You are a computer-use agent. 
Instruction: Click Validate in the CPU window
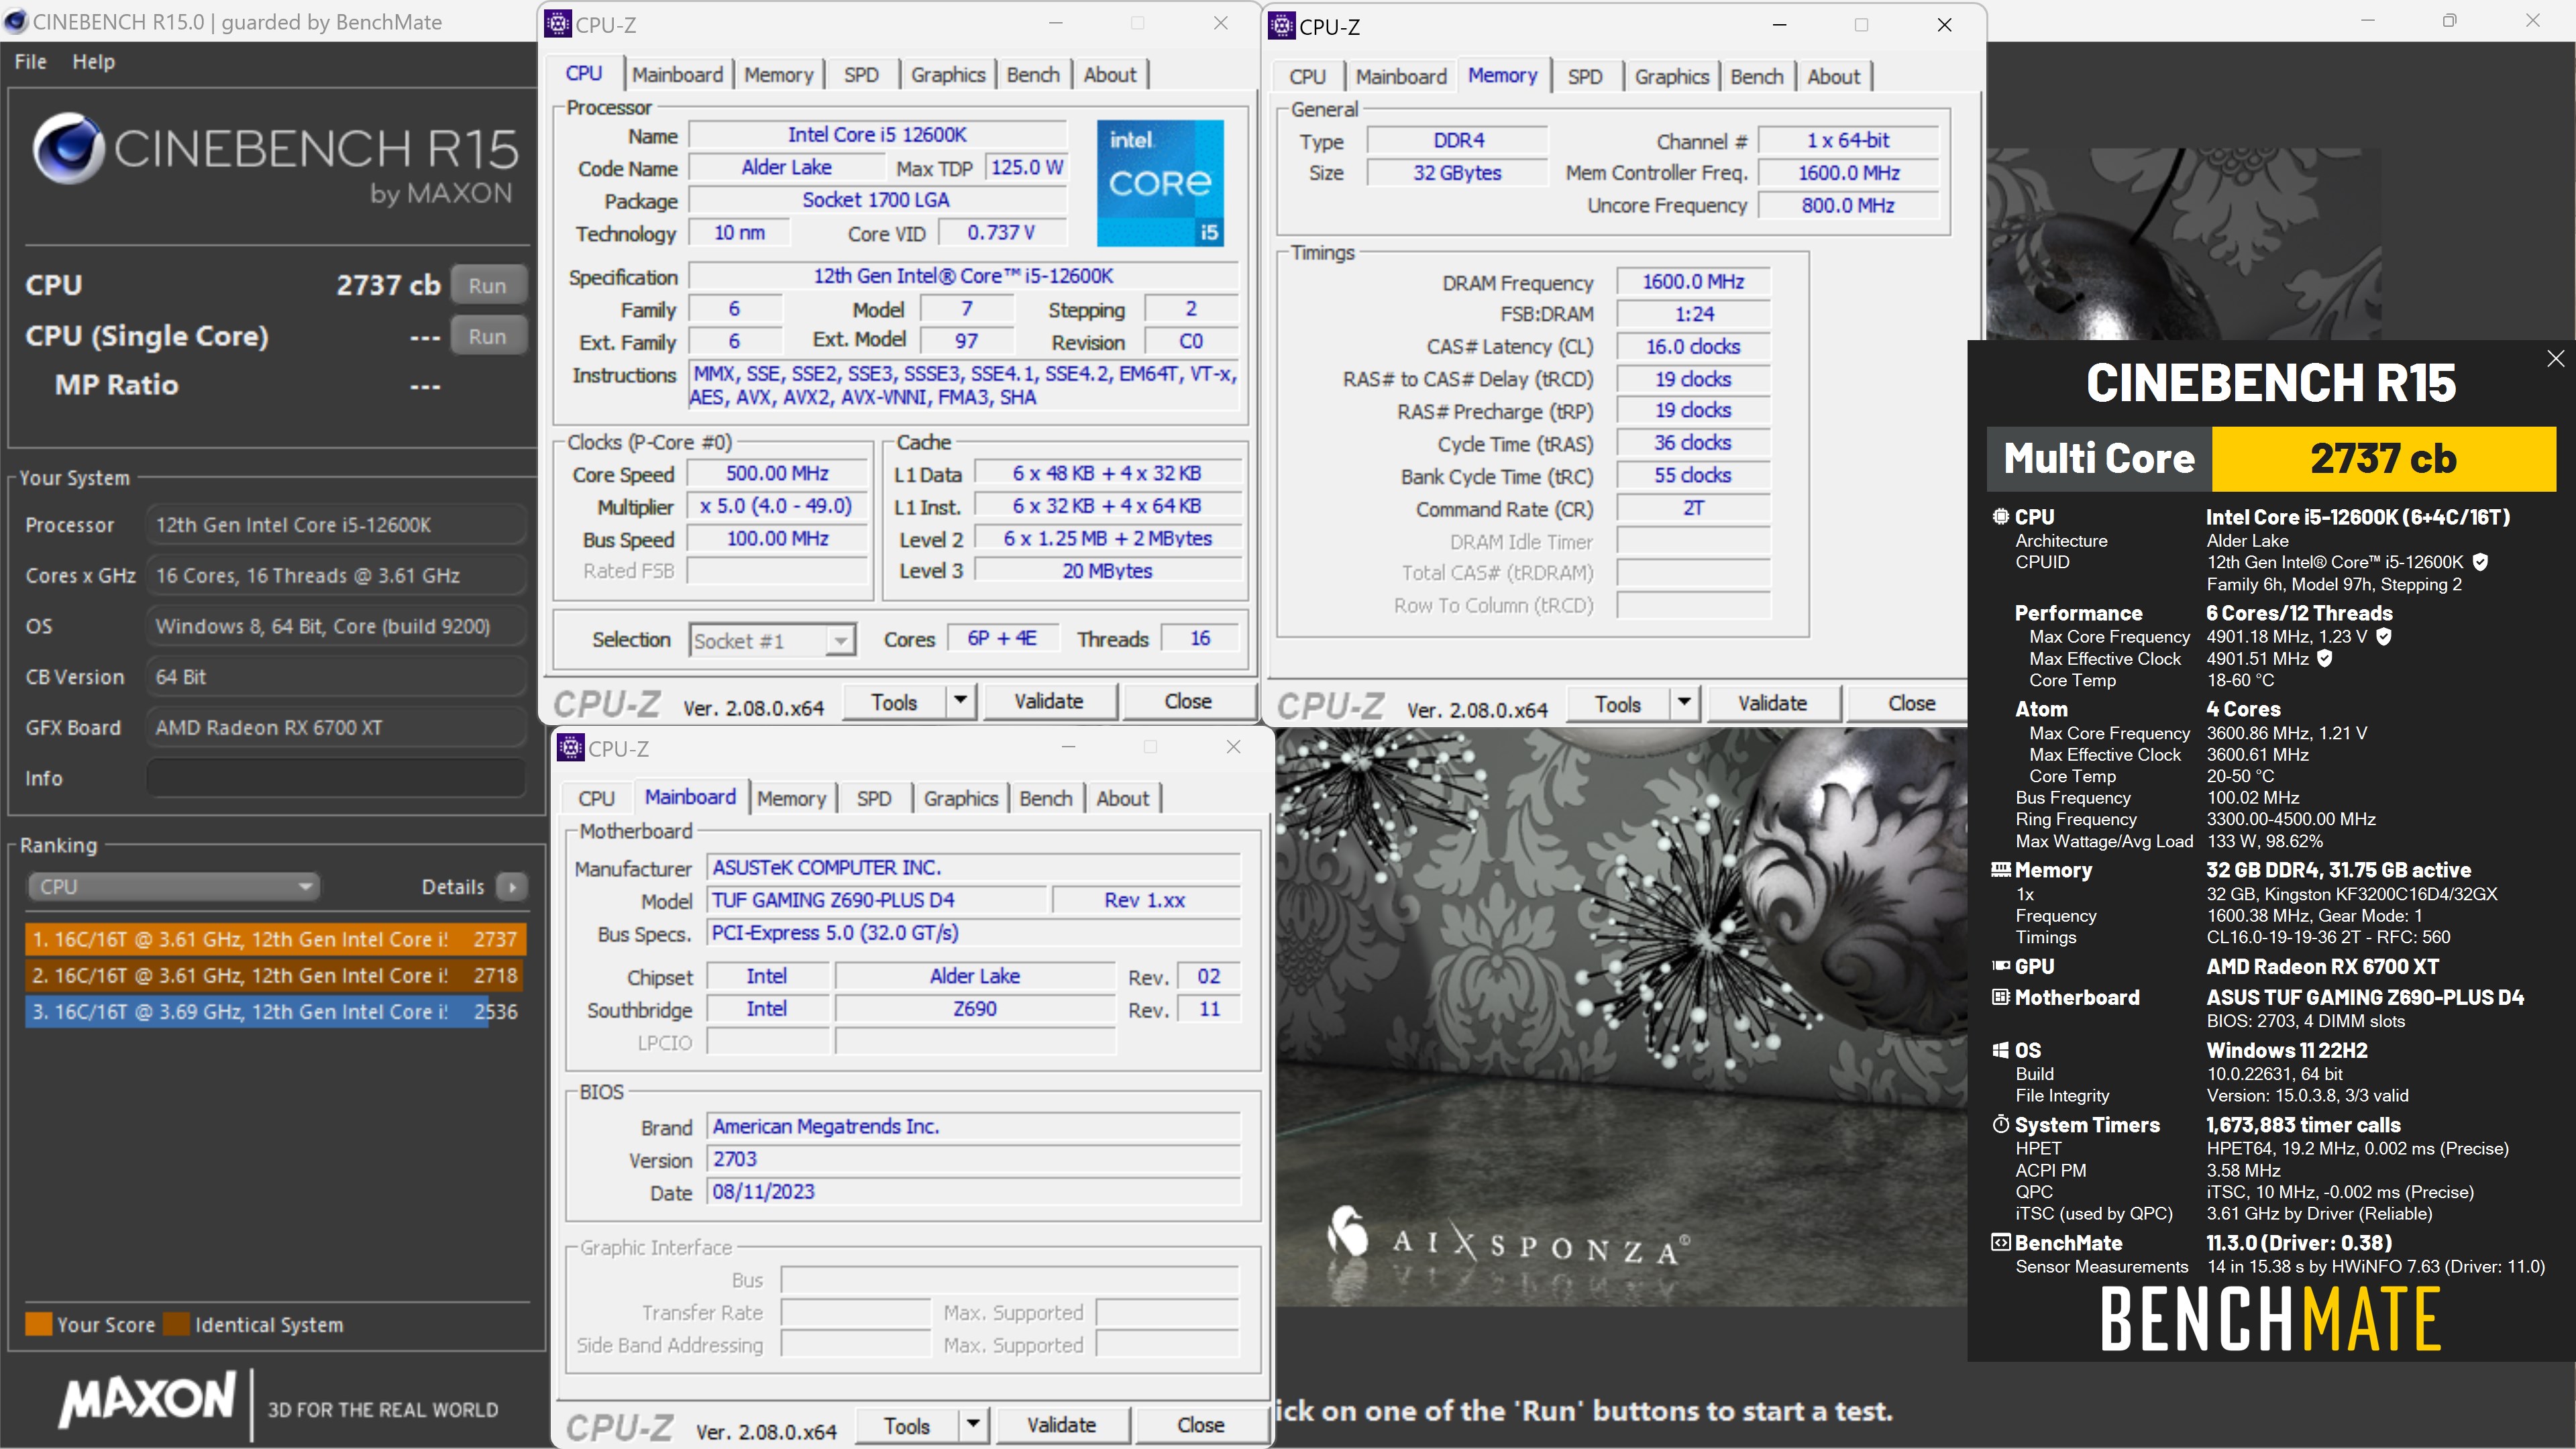click(1048, 701)
